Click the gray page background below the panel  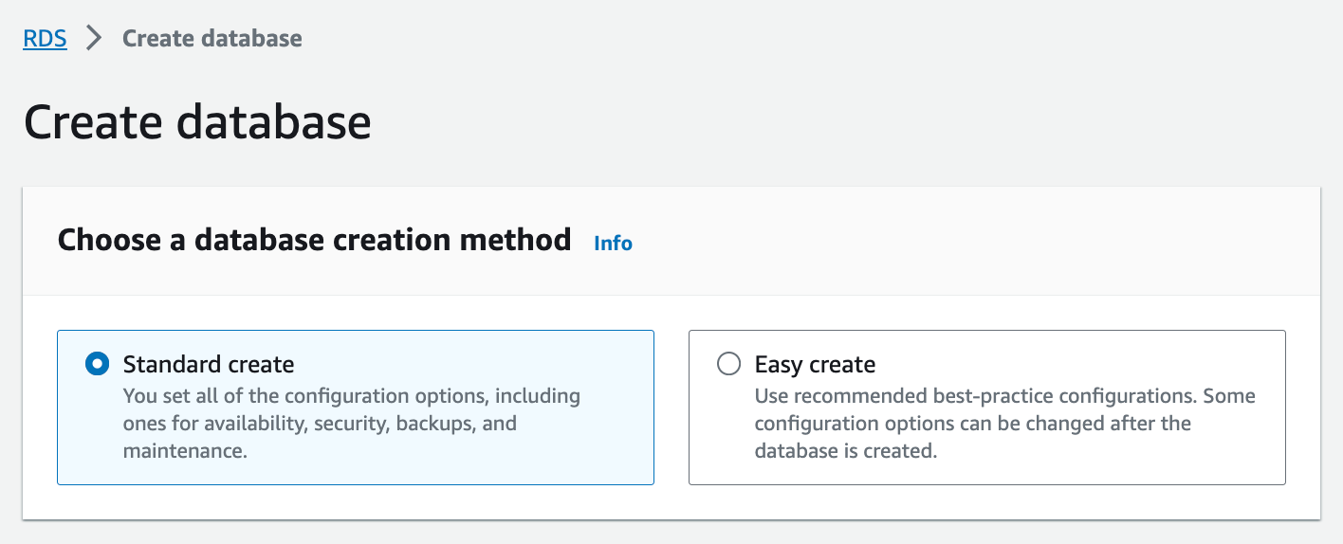pos(664,533)
